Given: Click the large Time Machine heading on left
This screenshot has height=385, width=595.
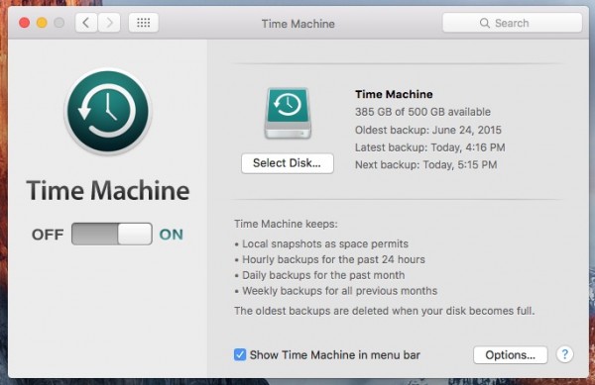Looking at the screenshot, I should (108, 190).
